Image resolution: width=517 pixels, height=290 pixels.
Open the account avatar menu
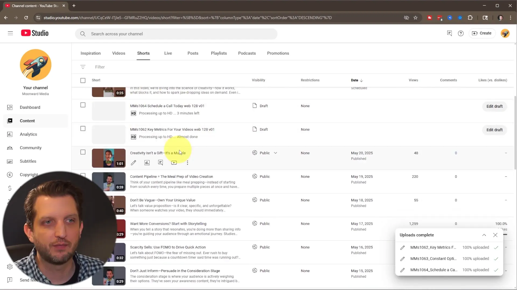click(505, 33)
